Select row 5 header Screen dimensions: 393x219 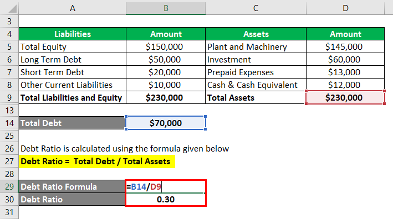[9, 47]
